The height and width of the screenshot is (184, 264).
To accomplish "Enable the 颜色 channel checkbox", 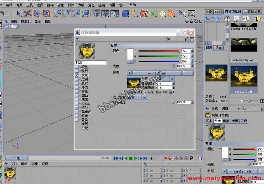I will 77,67.
